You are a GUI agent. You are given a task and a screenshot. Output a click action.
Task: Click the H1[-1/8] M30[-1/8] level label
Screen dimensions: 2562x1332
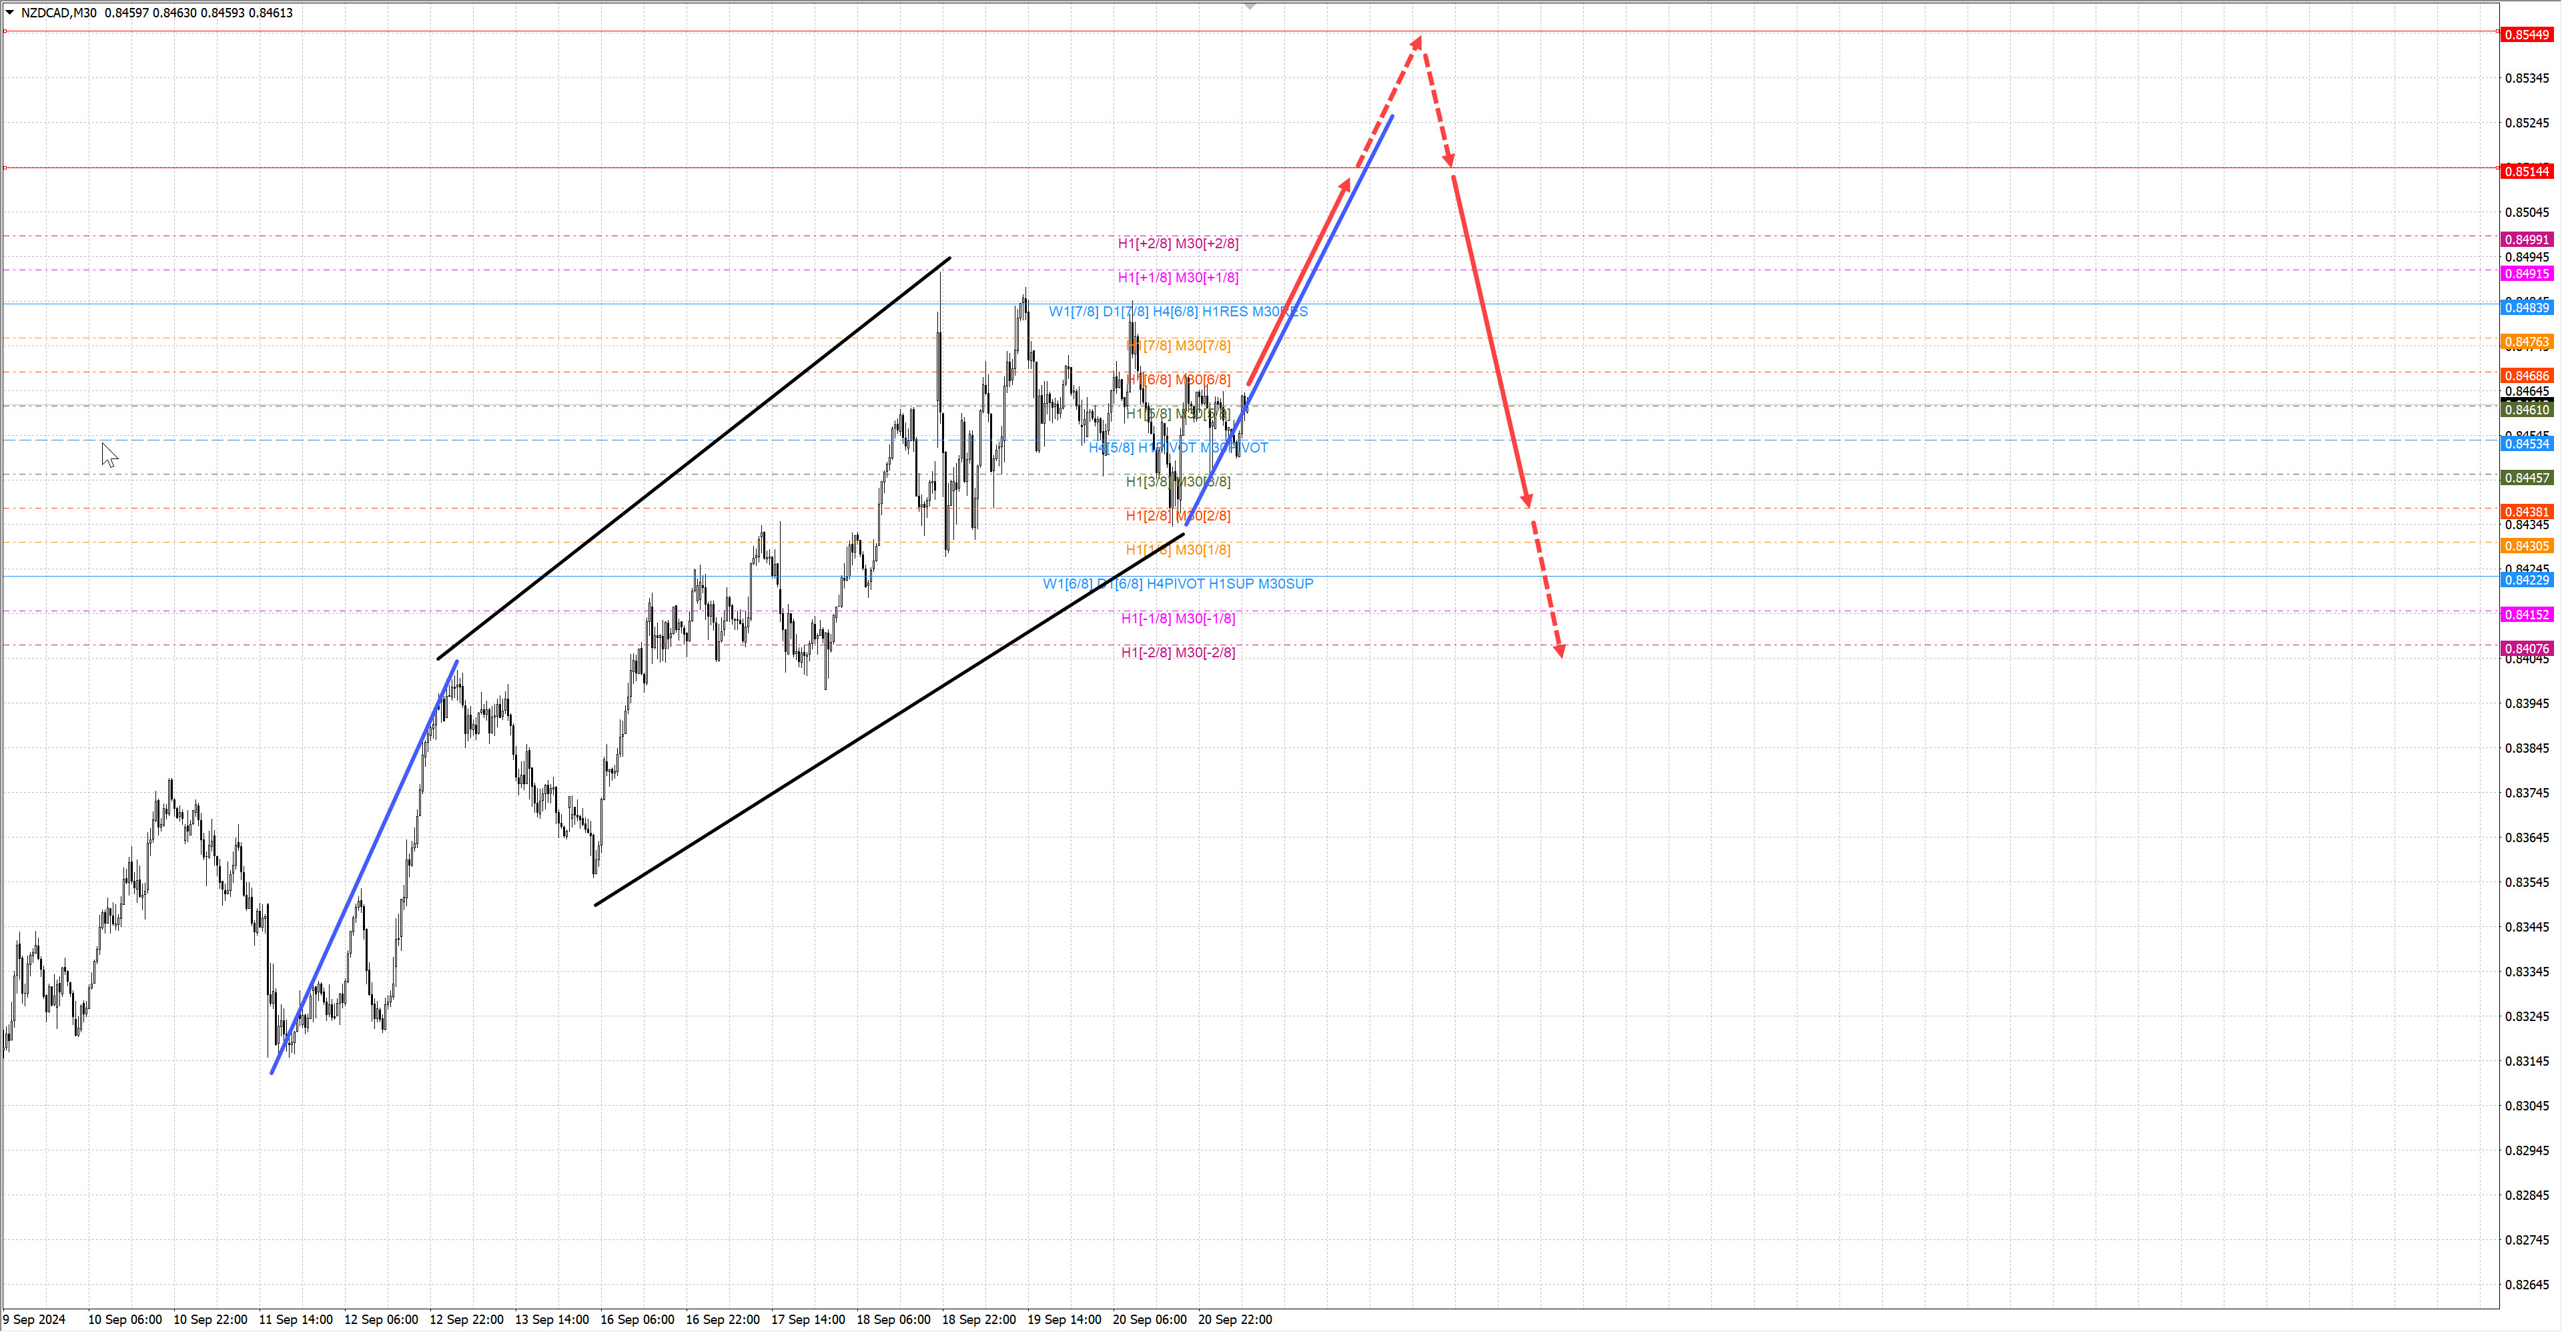[x=1178, y=619]
